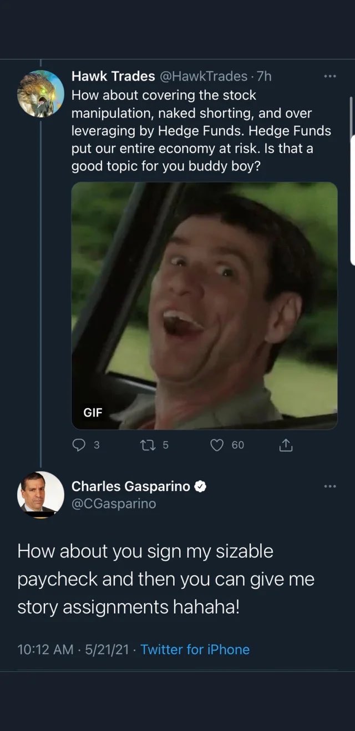This screenshot has height=731, width=355.
Task: Click the Charles Gasparino display name
Action: 130,487
